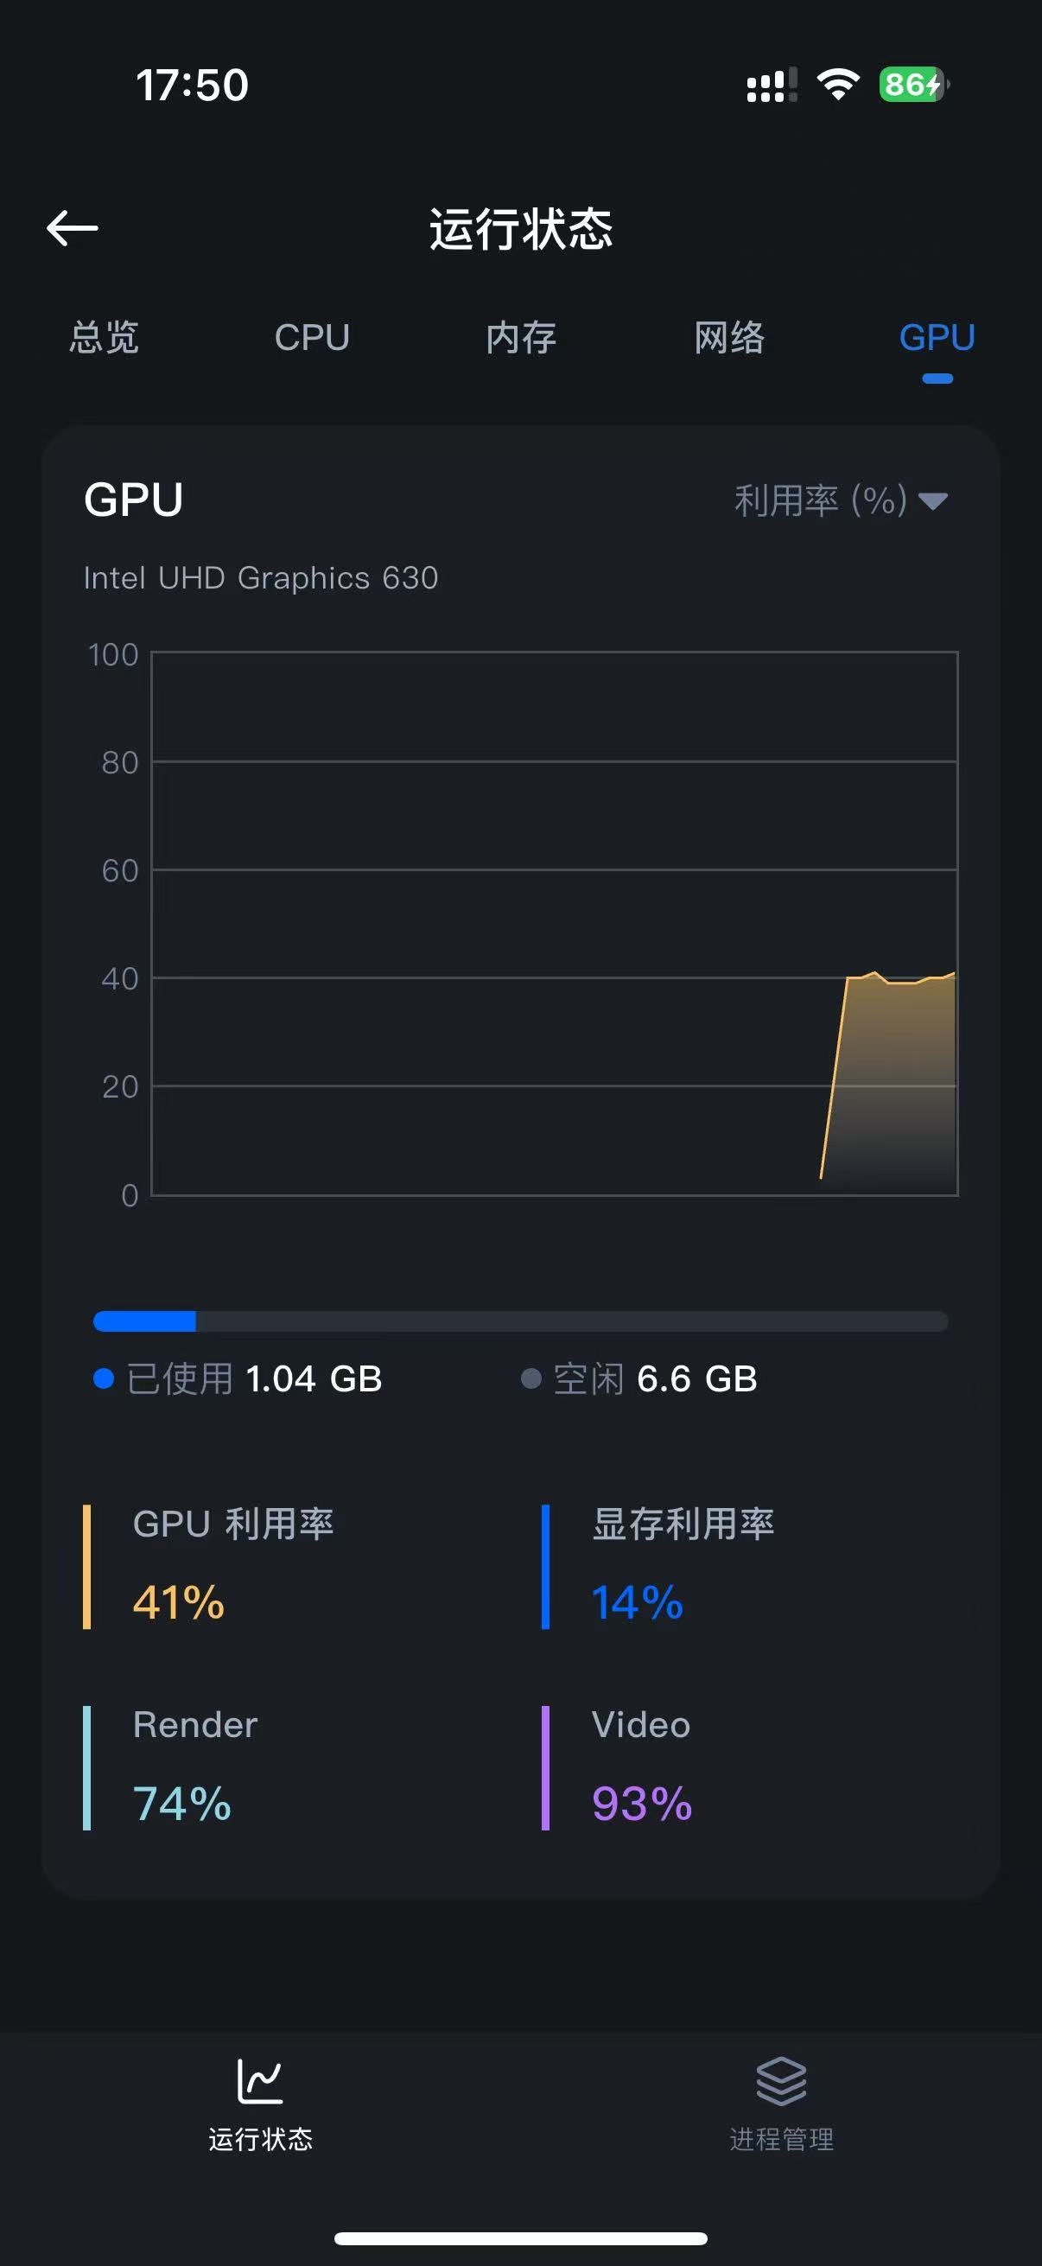The height and width of the screenshot is (2266, 1042).
Task: Tap the GPU utilization chart area
Action: coord(554,924)
